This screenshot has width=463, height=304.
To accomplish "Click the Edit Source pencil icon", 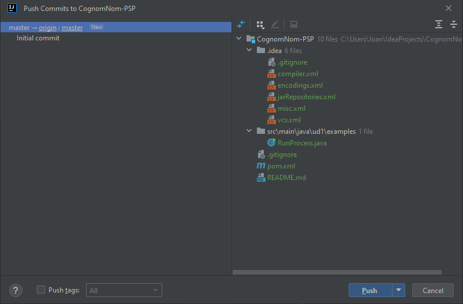I will point(275,24).
